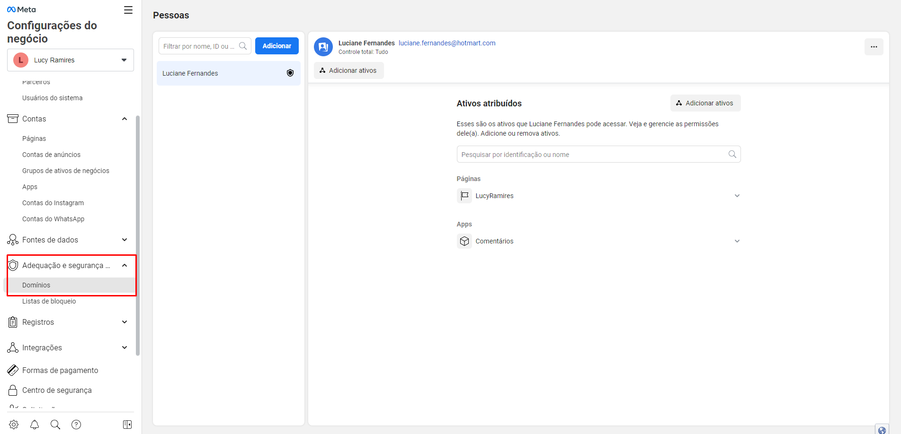The height and width of the screenshot is (434, 901).
Task: Click the Formas de pagamento card icon
Action: pyautogui.click(x=13, y=370)
